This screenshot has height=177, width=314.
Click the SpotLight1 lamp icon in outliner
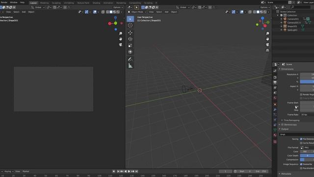click(285, 30)
